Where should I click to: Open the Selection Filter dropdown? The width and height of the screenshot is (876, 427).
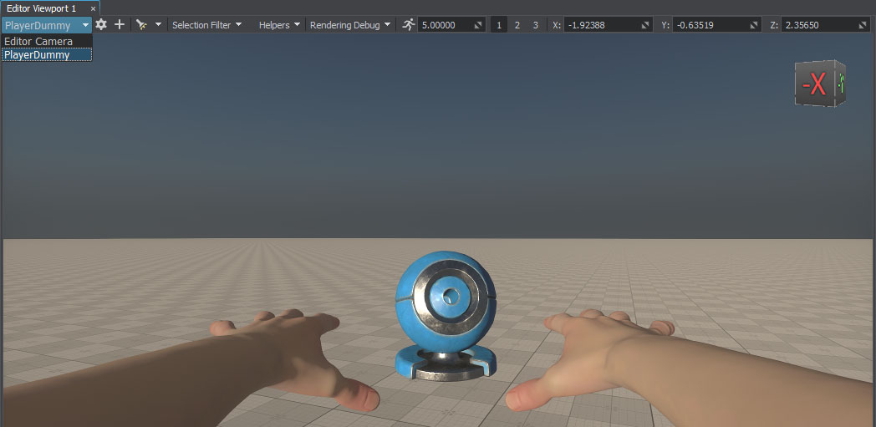pos(206,25)
